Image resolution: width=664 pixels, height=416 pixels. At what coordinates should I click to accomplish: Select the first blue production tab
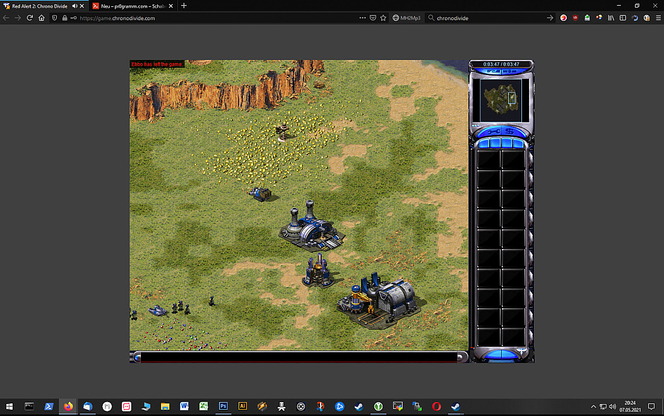(483, 144)
